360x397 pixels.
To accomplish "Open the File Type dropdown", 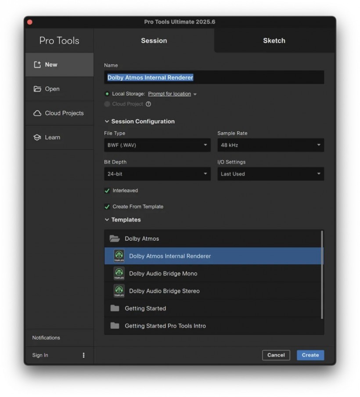I will pyautogui.click(x=157, y=145).
